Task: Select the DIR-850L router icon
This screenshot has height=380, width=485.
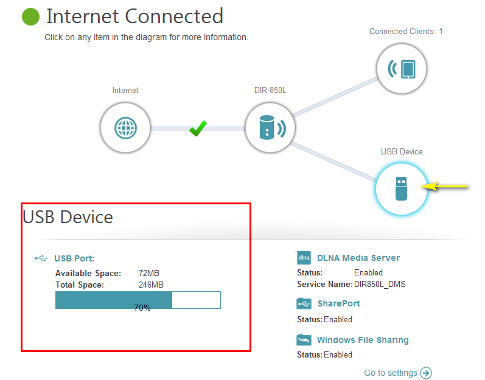Action: coord(270,128)
